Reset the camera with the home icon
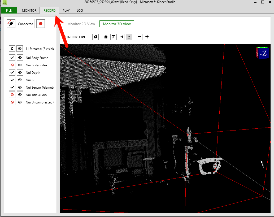 (106, 37)
